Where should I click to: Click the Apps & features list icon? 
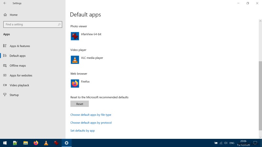pyautogui.click(x=5, y=46)
